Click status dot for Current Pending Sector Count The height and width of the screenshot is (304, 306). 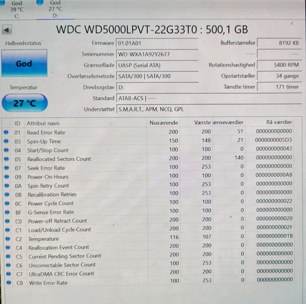(8, 256)
